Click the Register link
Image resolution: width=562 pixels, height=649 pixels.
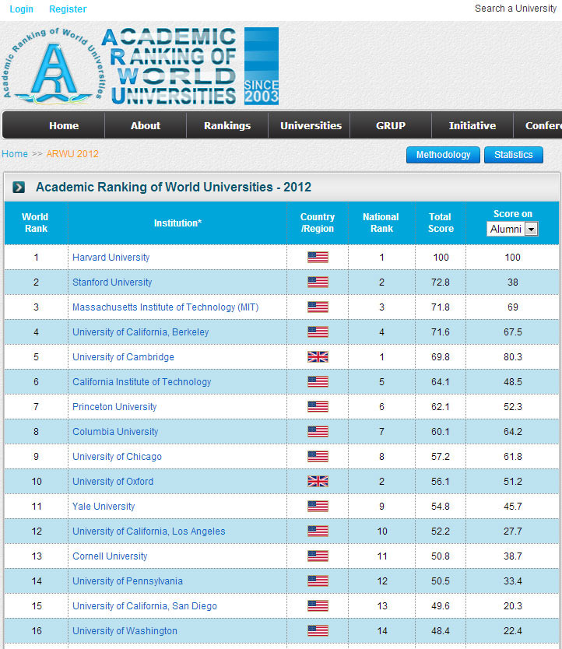(x=68, y=9)
